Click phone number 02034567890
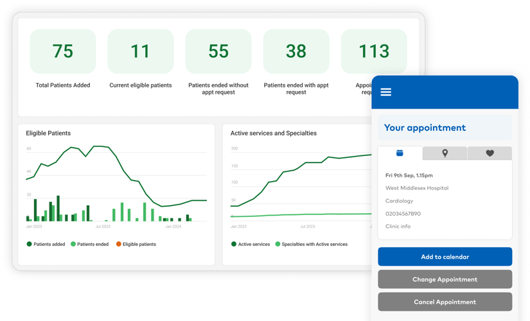 (x=403, y=214)
